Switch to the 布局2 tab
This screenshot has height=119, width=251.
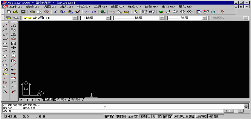pos(76,100)
